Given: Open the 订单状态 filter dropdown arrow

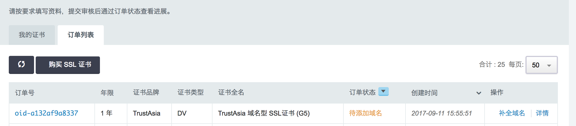Looking at the screenshot, I should (x=383, y=91).
